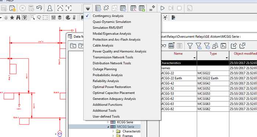Select the lasso selection tool
This screenshot has width=257, height=137.
(x=39, y=18)
